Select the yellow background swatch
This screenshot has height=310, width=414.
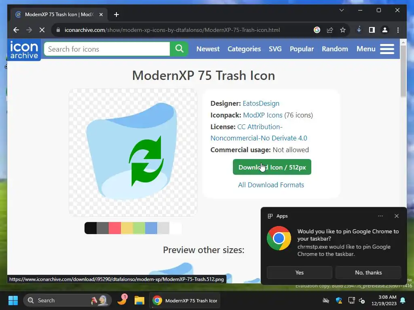(x=127, y=228)
